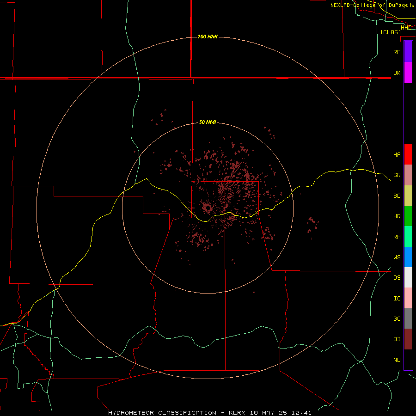Click the GC legend label
The width and height of the screenshot is (416, 416).
[397, 319]
